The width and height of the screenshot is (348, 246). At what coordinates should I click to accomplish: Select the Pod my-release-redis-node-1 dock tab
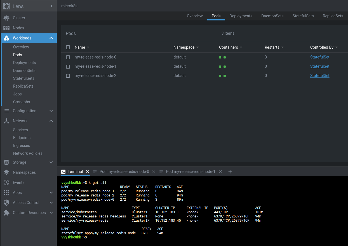[x=191, y=172]
